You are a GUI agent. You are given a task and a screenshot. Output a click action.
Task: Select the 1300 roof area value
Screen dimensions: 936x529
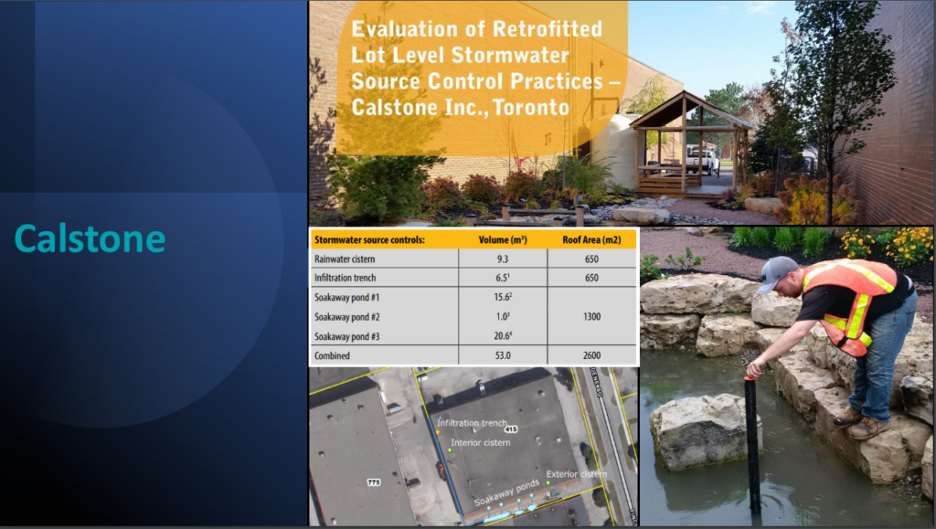591,316
